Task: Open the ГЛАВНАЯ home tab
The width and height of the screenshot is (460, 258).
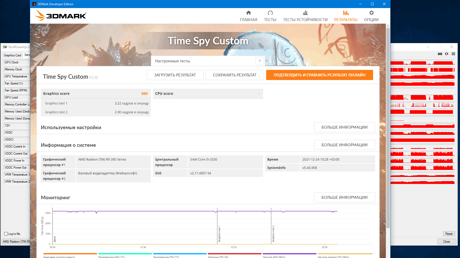Action: 248,16
